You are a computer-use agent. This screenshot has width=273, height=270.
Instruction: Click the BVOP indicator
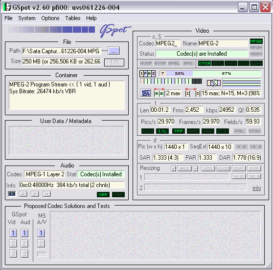pyautogui.click(x=160, y=63)
